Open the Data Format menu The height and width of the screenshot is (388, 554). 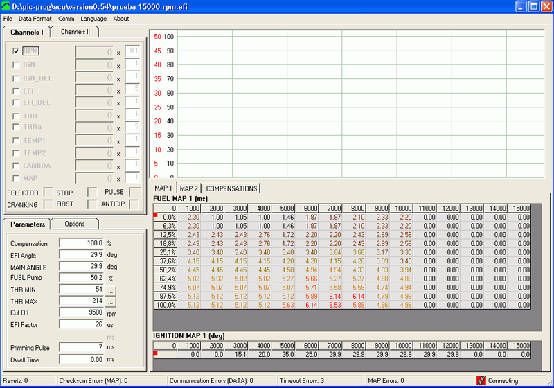pos(35,19)
